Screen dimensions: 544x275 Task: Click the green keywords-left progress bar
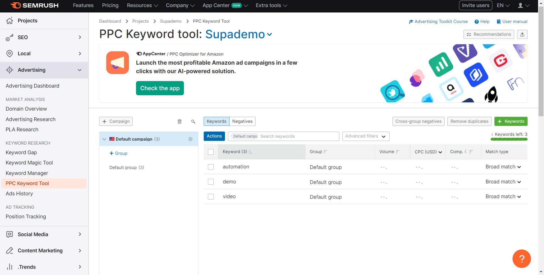509,139
